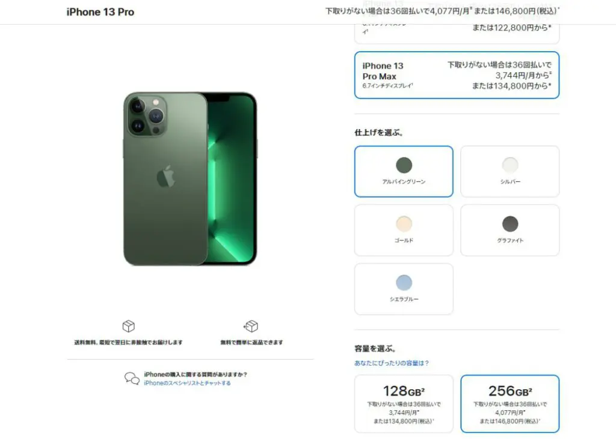The height and width of the screenshot is (439, 616).
Task: Select the partially hidden iPhone 13 Pro model card
Action: click(457, 34)
